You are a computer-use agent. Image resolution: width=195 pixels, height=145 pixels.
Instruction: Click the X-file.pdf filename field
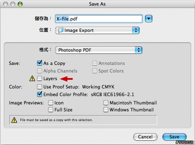click(x=99, y=19)
